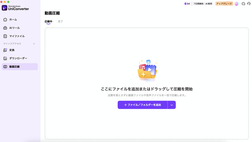Open the AIツール section
Image resolution: width=252 pixels, height=142 pixels.
[x=19, y=28]
